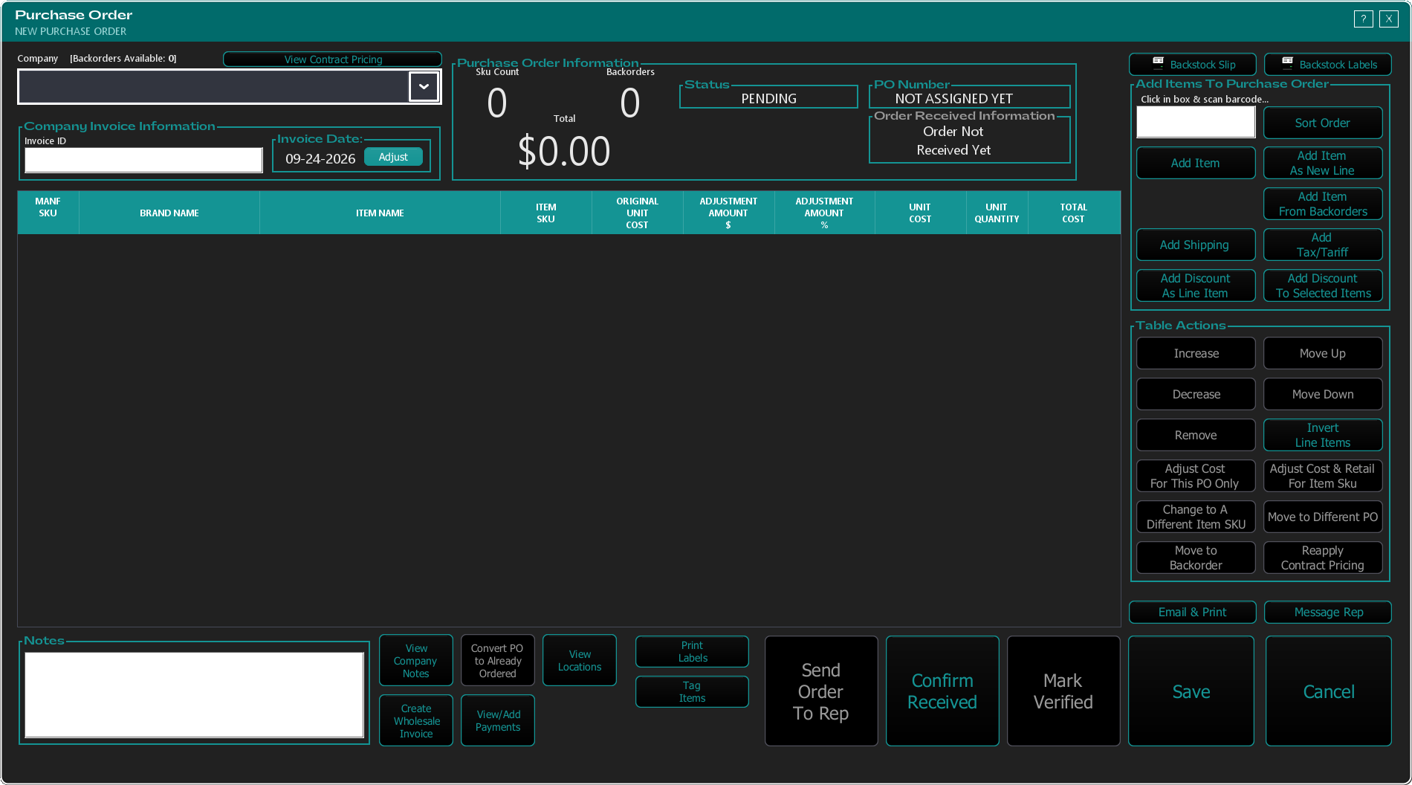The width and height of the screenshot is (1412, 785).
Task: Click the Tag Items button
Action: [692, 691]
